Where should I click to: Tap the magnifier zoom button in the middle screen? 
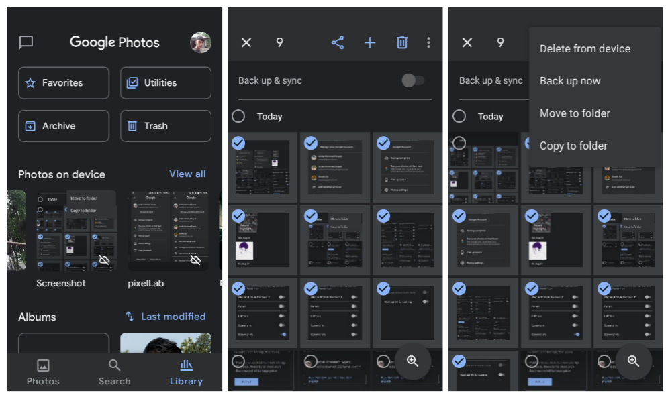click(412, 361)
